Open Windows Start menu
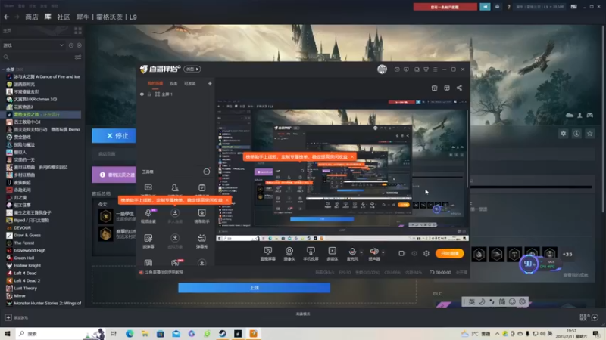The width and height of the screenshot is (606, 340). pyautogui.click(x=7, y=333)
